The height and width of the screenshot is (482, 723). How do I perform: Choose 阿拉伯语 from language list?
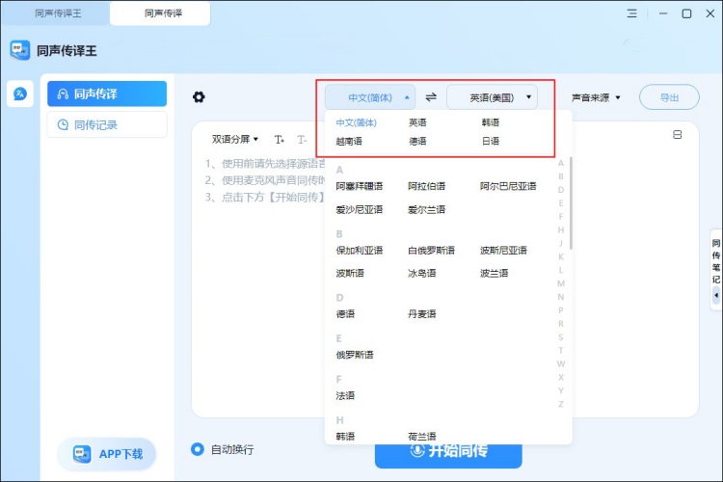coord(426,186)
